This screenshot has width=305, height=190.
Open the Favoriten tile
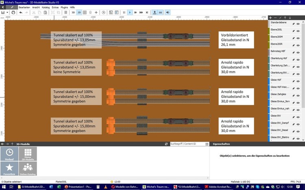coord(9,168)
